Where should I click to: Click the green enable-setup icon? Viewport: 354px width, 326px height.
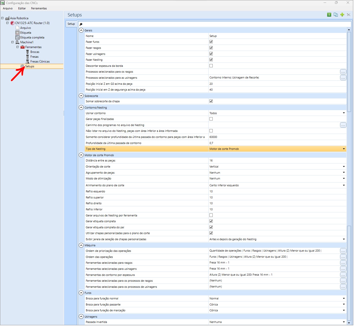tap(329, 15)
